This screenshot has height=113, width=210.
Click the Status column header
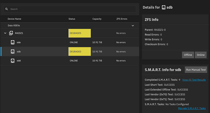pyautogui.click(x=72, y=19)
